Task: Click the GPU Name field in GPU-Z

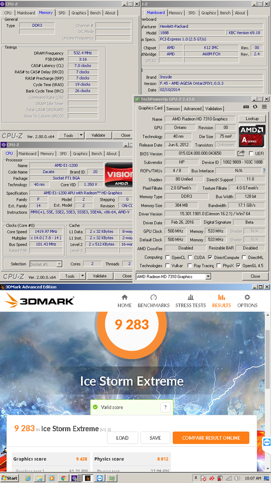Action: (x=200, y=119)
